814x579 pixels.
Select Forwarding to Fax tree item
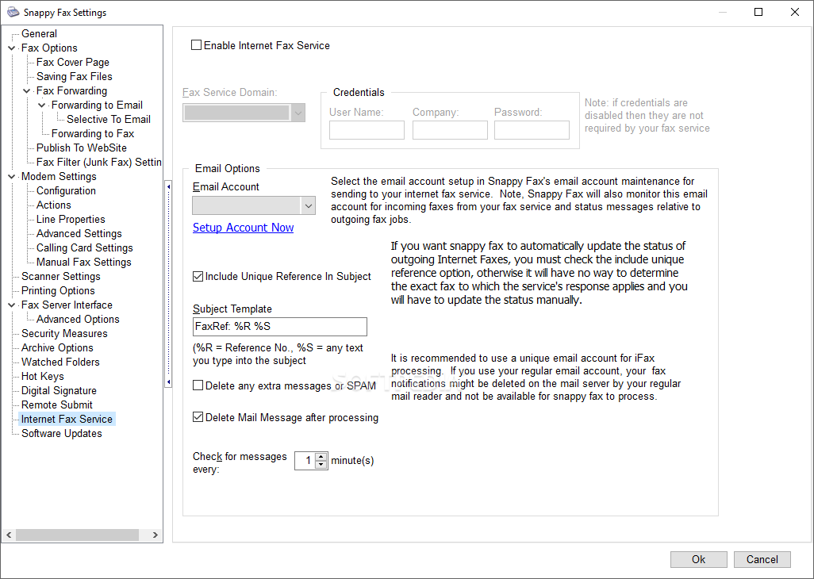coord(92,134)
